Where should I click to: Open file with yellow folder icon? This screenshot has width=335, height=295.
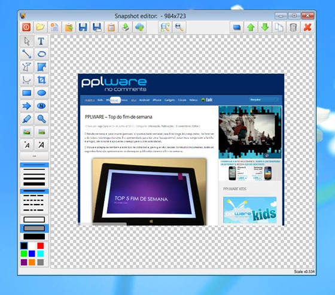click(41, 27)
